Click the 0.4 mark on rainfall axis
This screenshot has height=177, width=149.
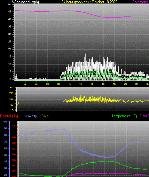(x=14, y=166)
